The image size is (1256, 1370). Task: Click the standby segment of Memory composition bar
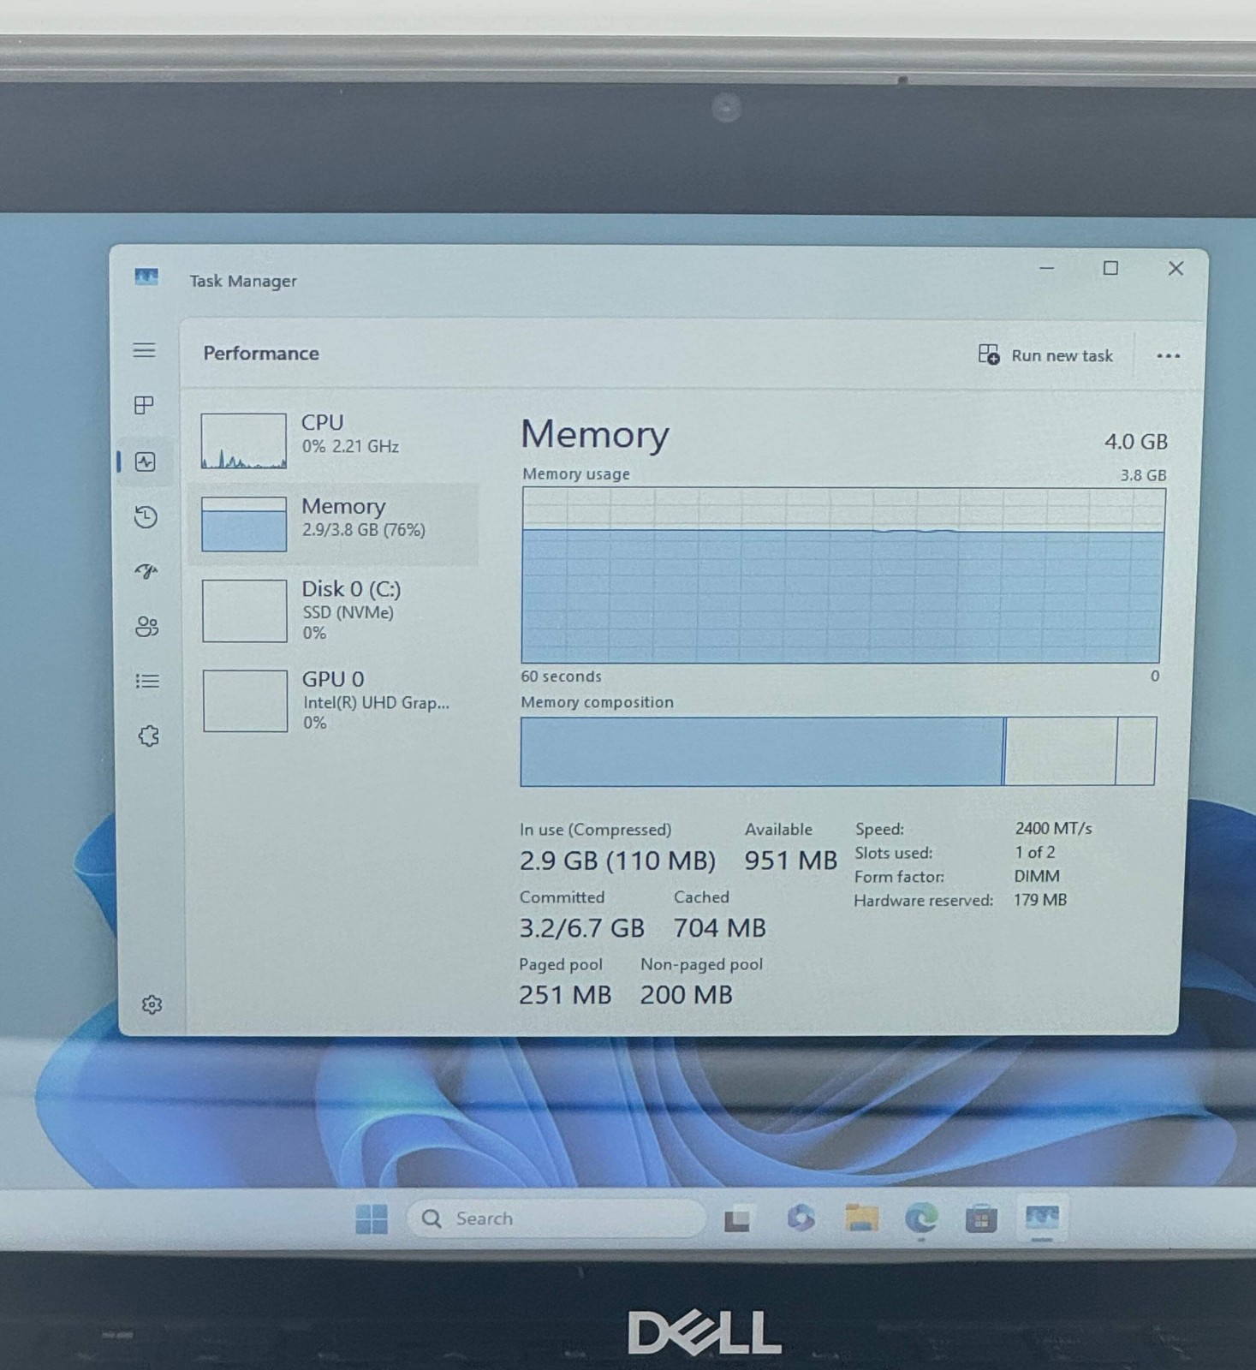coord(1061,751)
